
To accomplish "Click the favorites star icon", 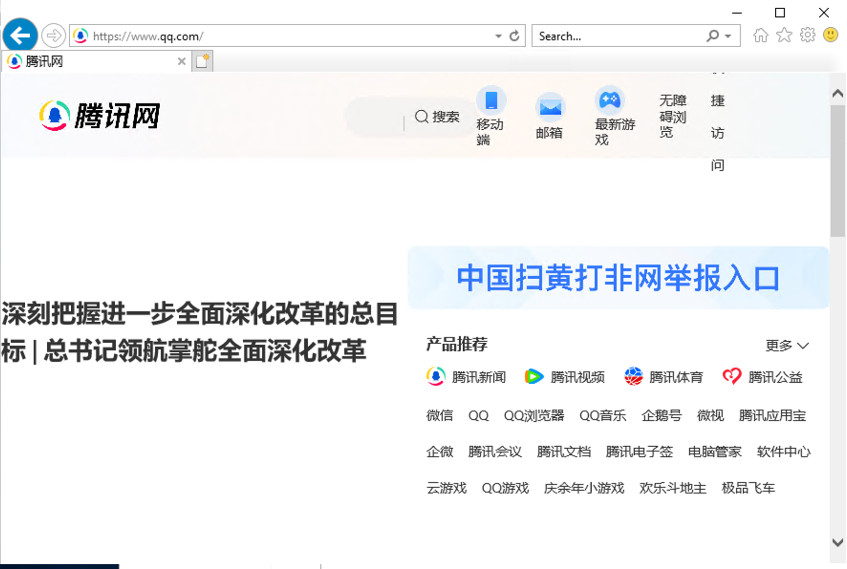I will pos(784,35).
